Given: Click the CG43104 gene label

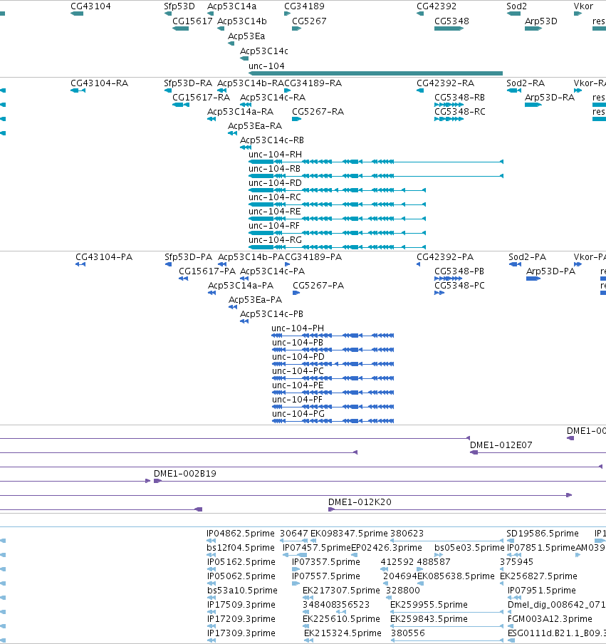Looking at the screenshot, I should [90, 6].
